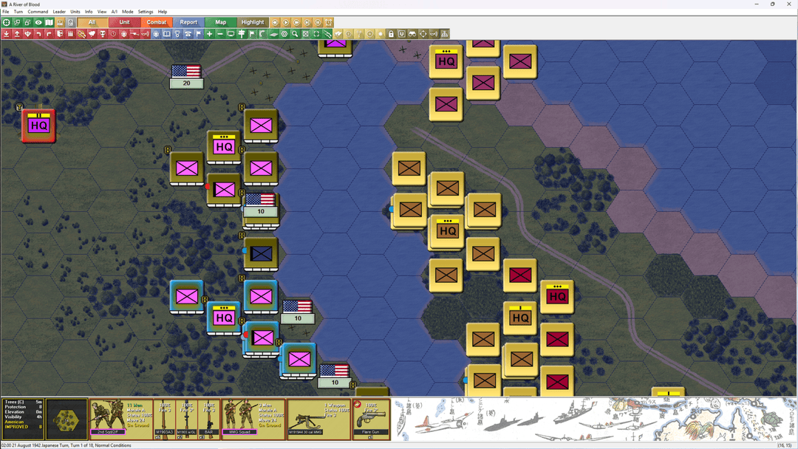Click the green corner-brackets icon
The image size is (798, 449).
pos(316,34)
